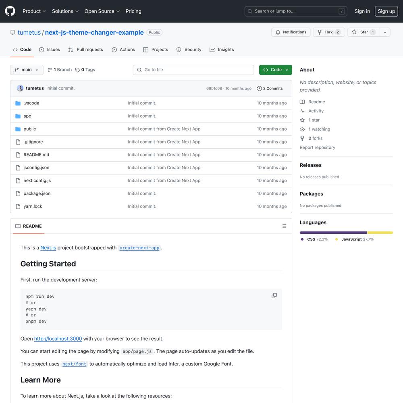
Task: Star this repository
Action: pos(364,32)
